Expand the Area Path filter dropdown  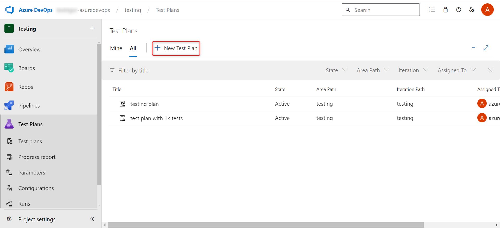click(x=373, y=70)
